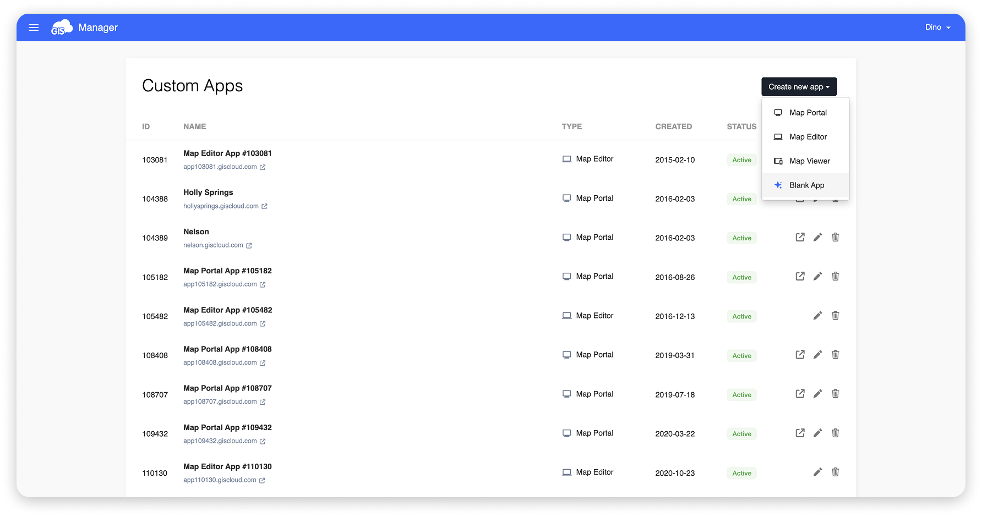Viewport: 982px width, 517px height.
Task: Launch Map Portal App #105182 externally
Action: point(800,276)
